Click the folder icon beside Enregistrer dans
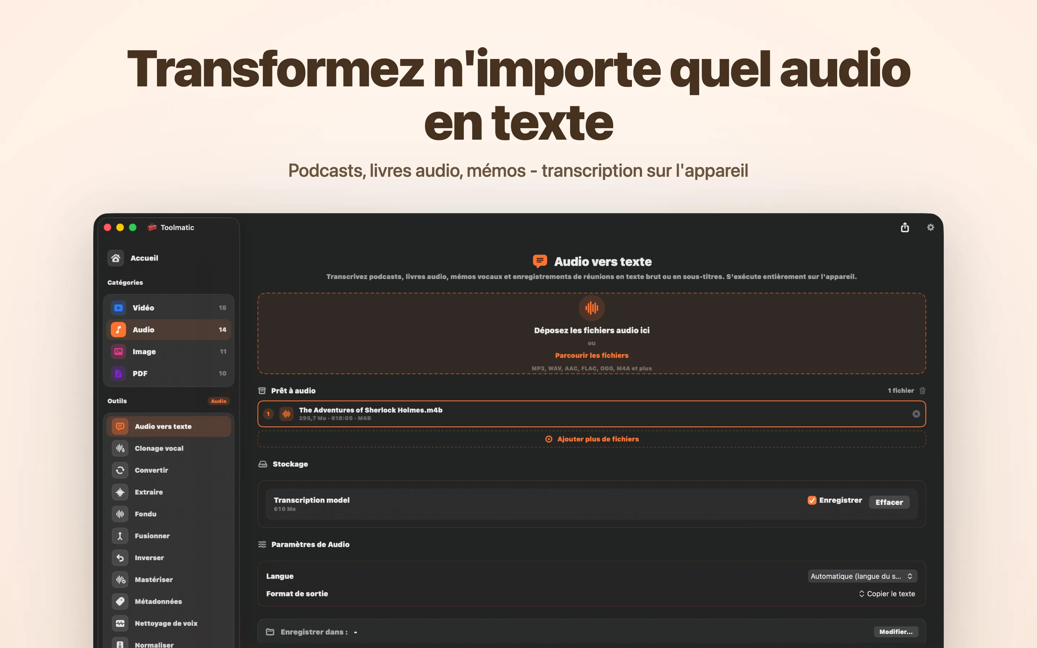 [270, 632]
